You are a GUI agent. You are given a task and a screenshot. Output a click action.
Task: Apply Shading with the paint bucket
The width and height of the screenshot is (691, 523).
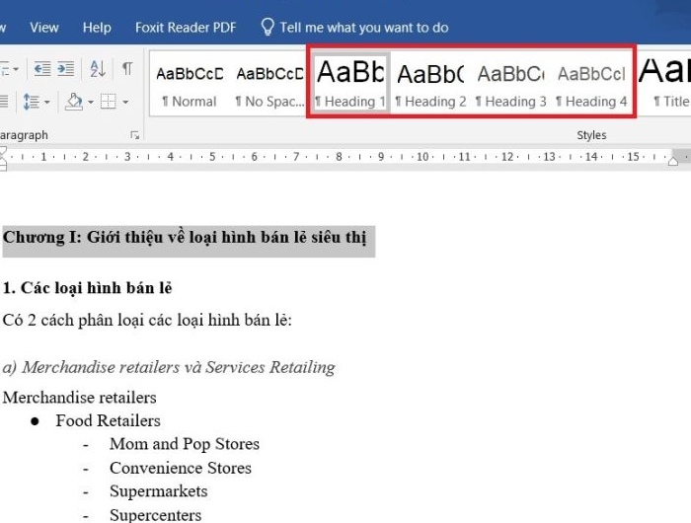point(72,102)
